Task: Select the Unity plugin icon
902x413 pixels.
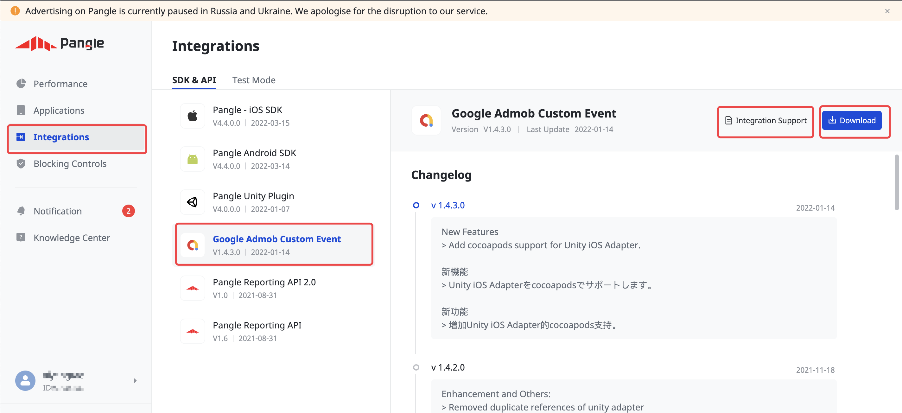Action: click(192, 202)
